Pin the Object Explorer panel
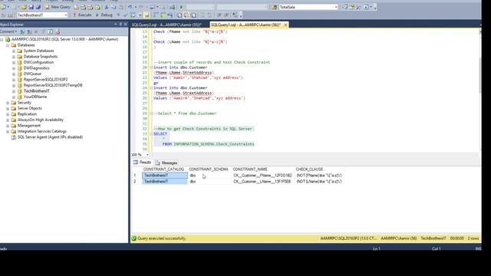The height and width of the screenshot is (276, 491). click(x=120, y=24)
